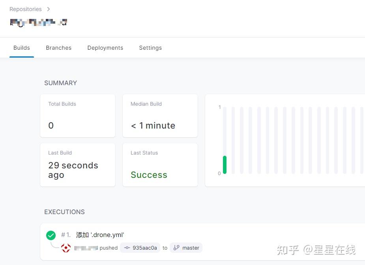Select the Builds tab
The image size is (365, 265).
(x=22, y=48)
